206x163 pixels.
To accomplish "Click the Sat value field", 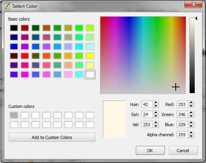I will pos(147,114).
